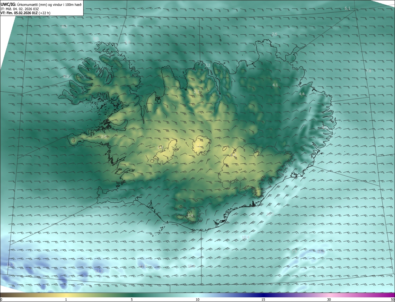
Task: Click the line "IT: Mið. 04. 02. 2026 03Z"
Action: point(19,9)
